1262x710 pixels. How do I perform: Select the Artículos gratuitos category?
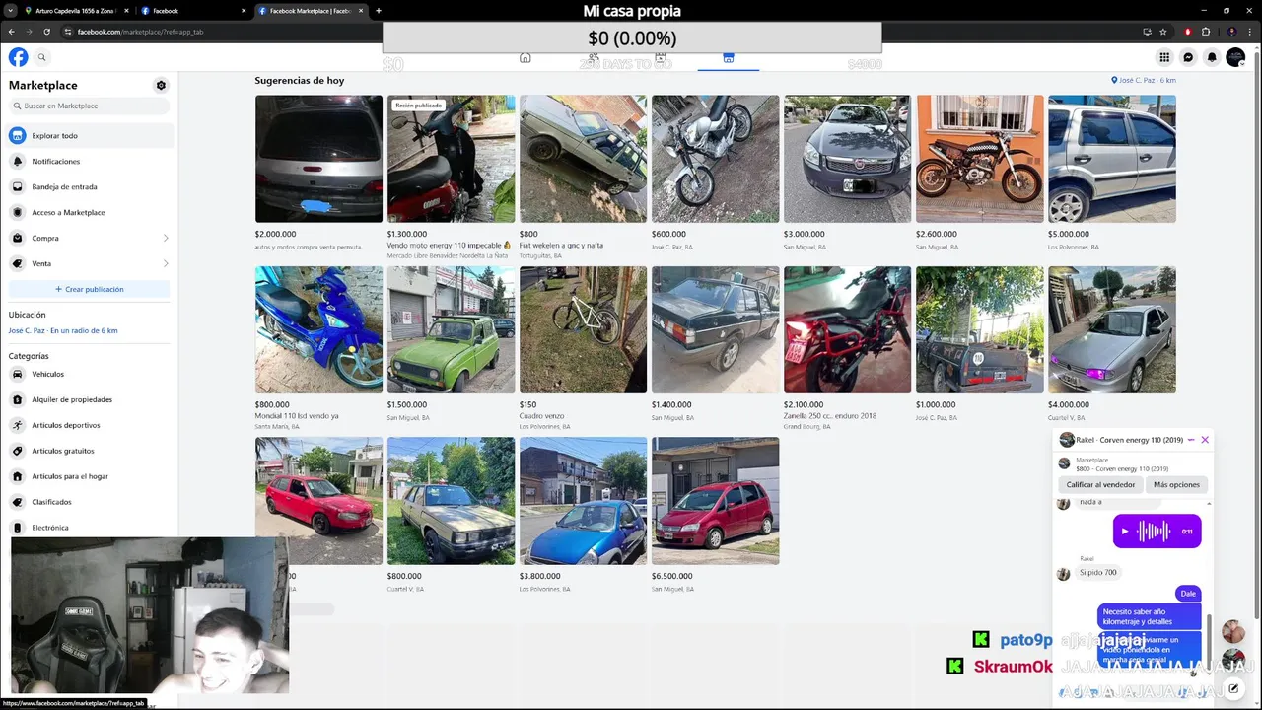tap(89, 451)
